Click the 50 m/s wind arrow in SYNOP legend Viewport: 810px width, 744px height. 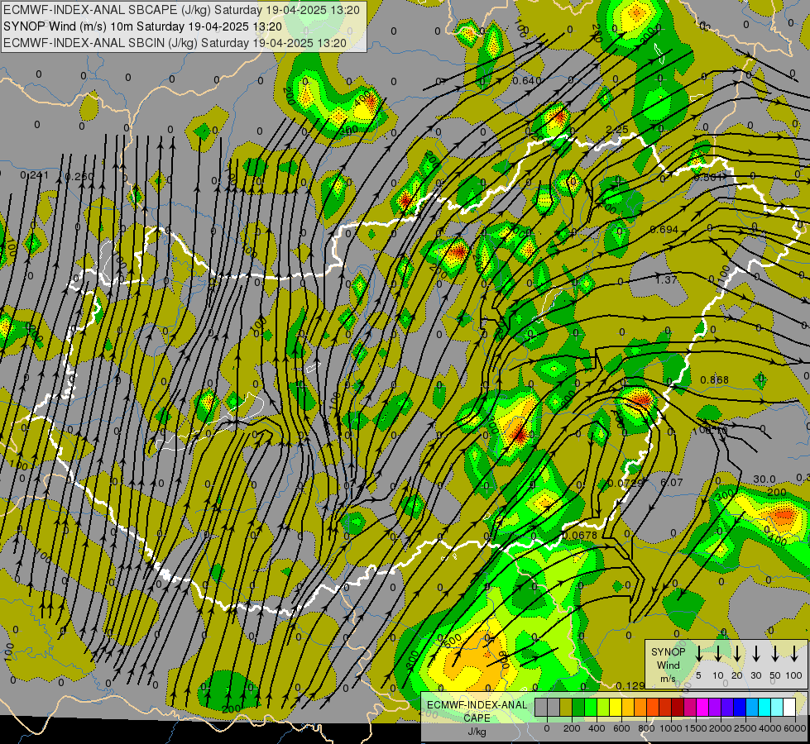click(775, 654)
